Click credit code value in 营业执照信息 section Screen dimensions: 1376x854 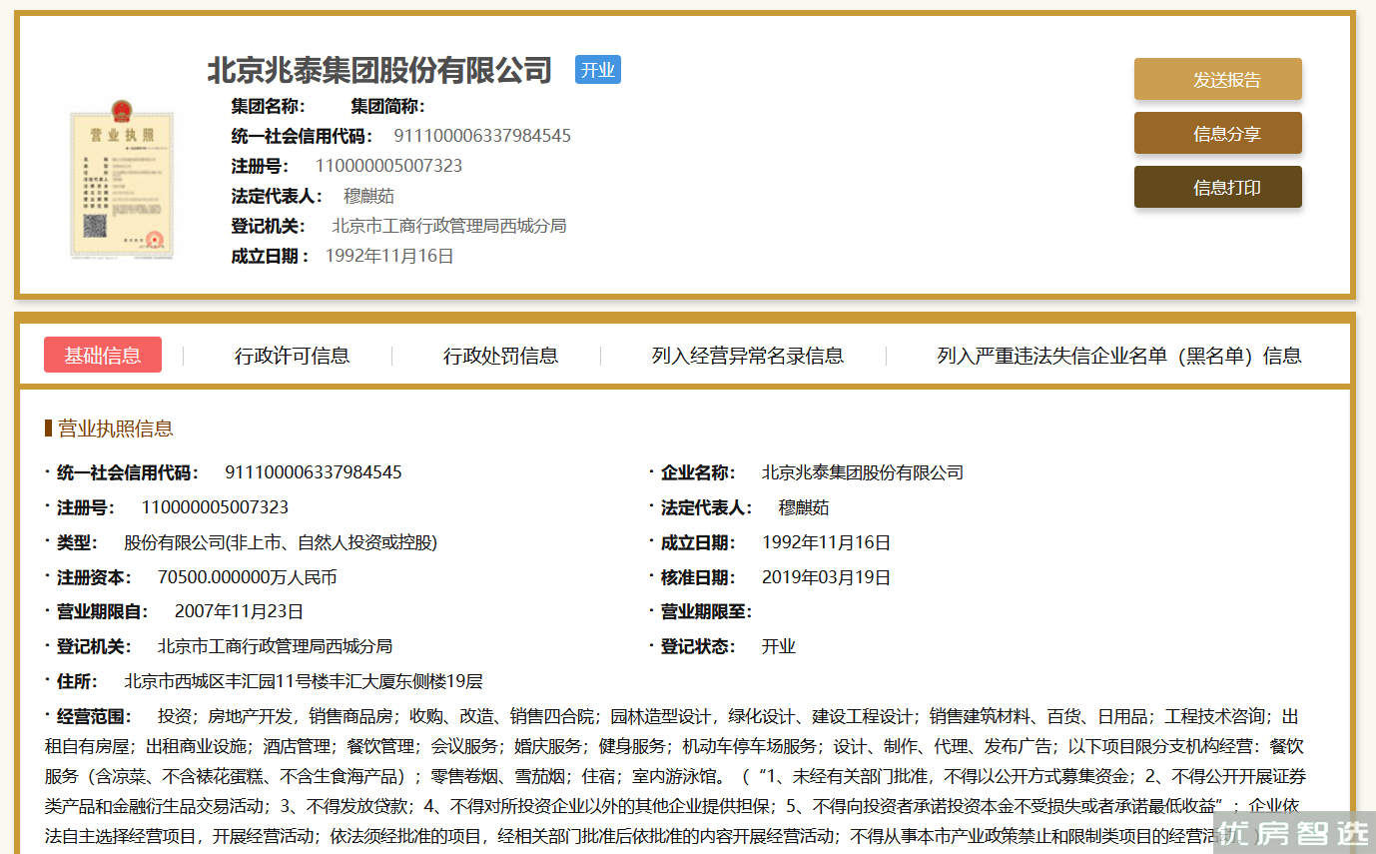[314, 472]
